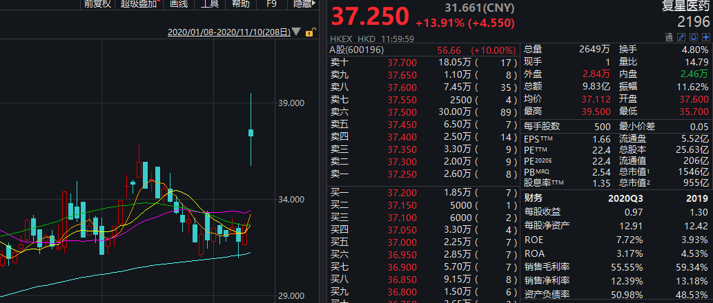Select the 买三 bid price 37.100
713x303 pixels.
[402, 218]
